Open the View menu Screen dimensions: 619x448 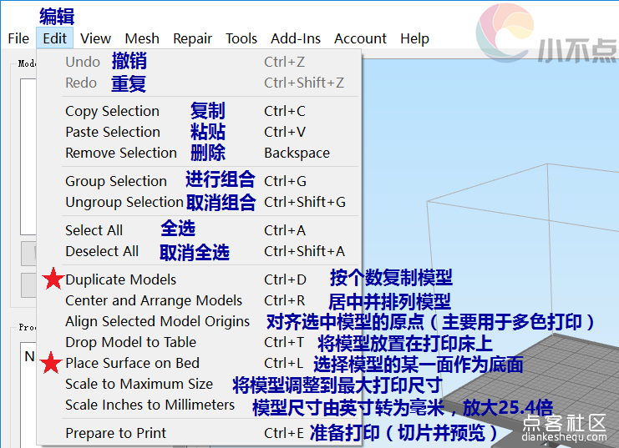pyautogui.click(x=95, y=38)
